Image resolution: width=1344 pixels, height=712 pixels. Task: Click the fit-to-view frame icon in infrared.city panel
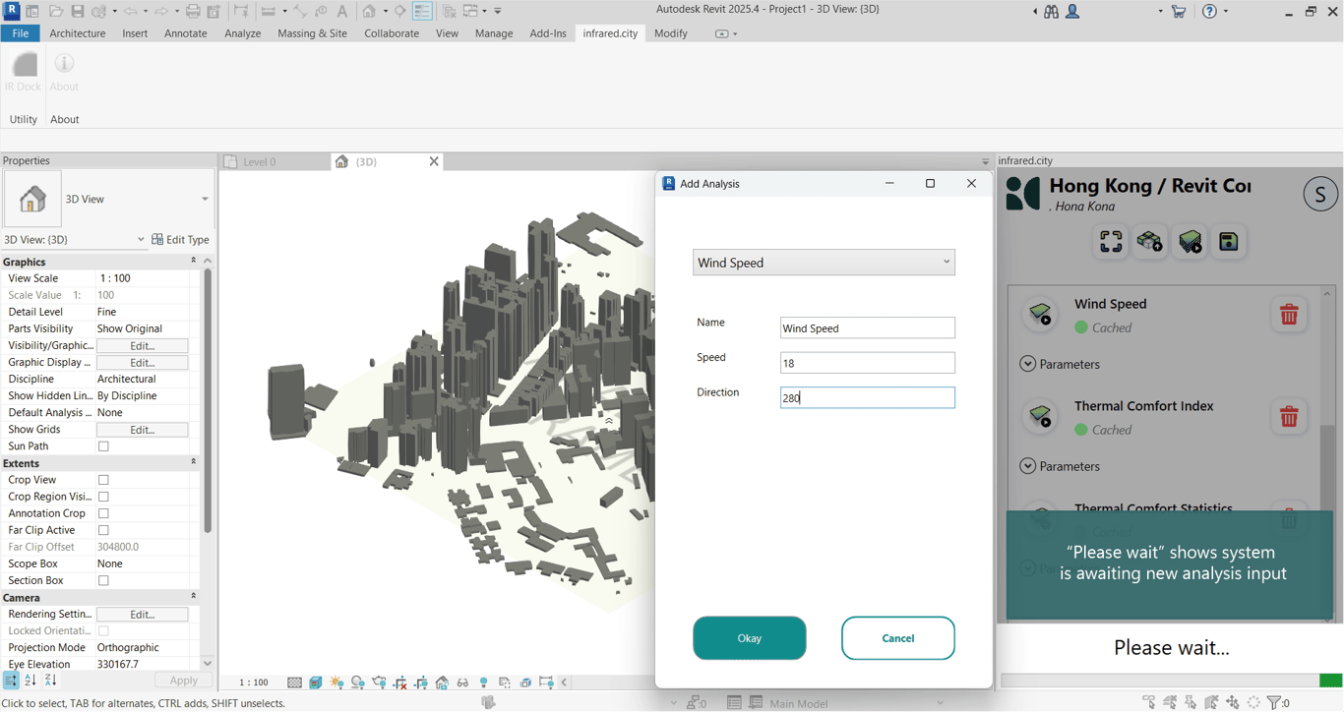coord(1111,242)
